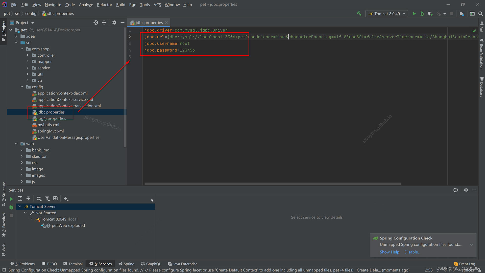
Task: Locate current file with Project panel target icon
Action: coord(96,22)
